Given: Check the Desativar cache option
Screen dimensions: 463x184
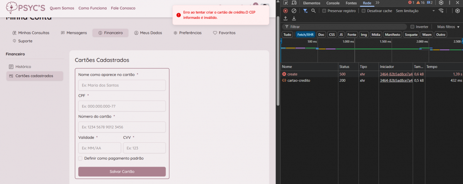Looking at the screenshot, I should click(364, 11).
